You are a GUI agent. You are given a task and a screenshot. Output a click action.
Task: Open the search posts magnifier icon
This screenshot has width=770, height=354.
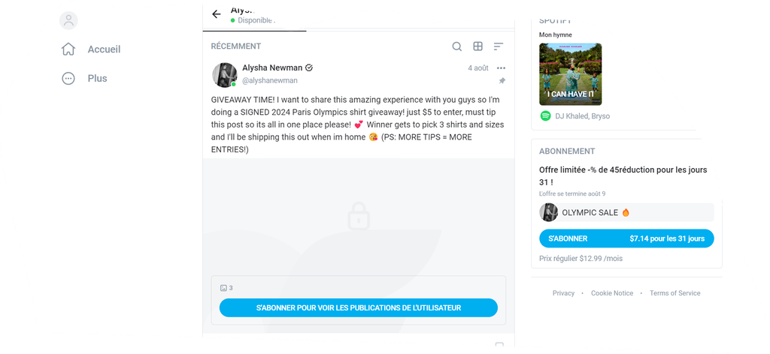tap(456, 46)
